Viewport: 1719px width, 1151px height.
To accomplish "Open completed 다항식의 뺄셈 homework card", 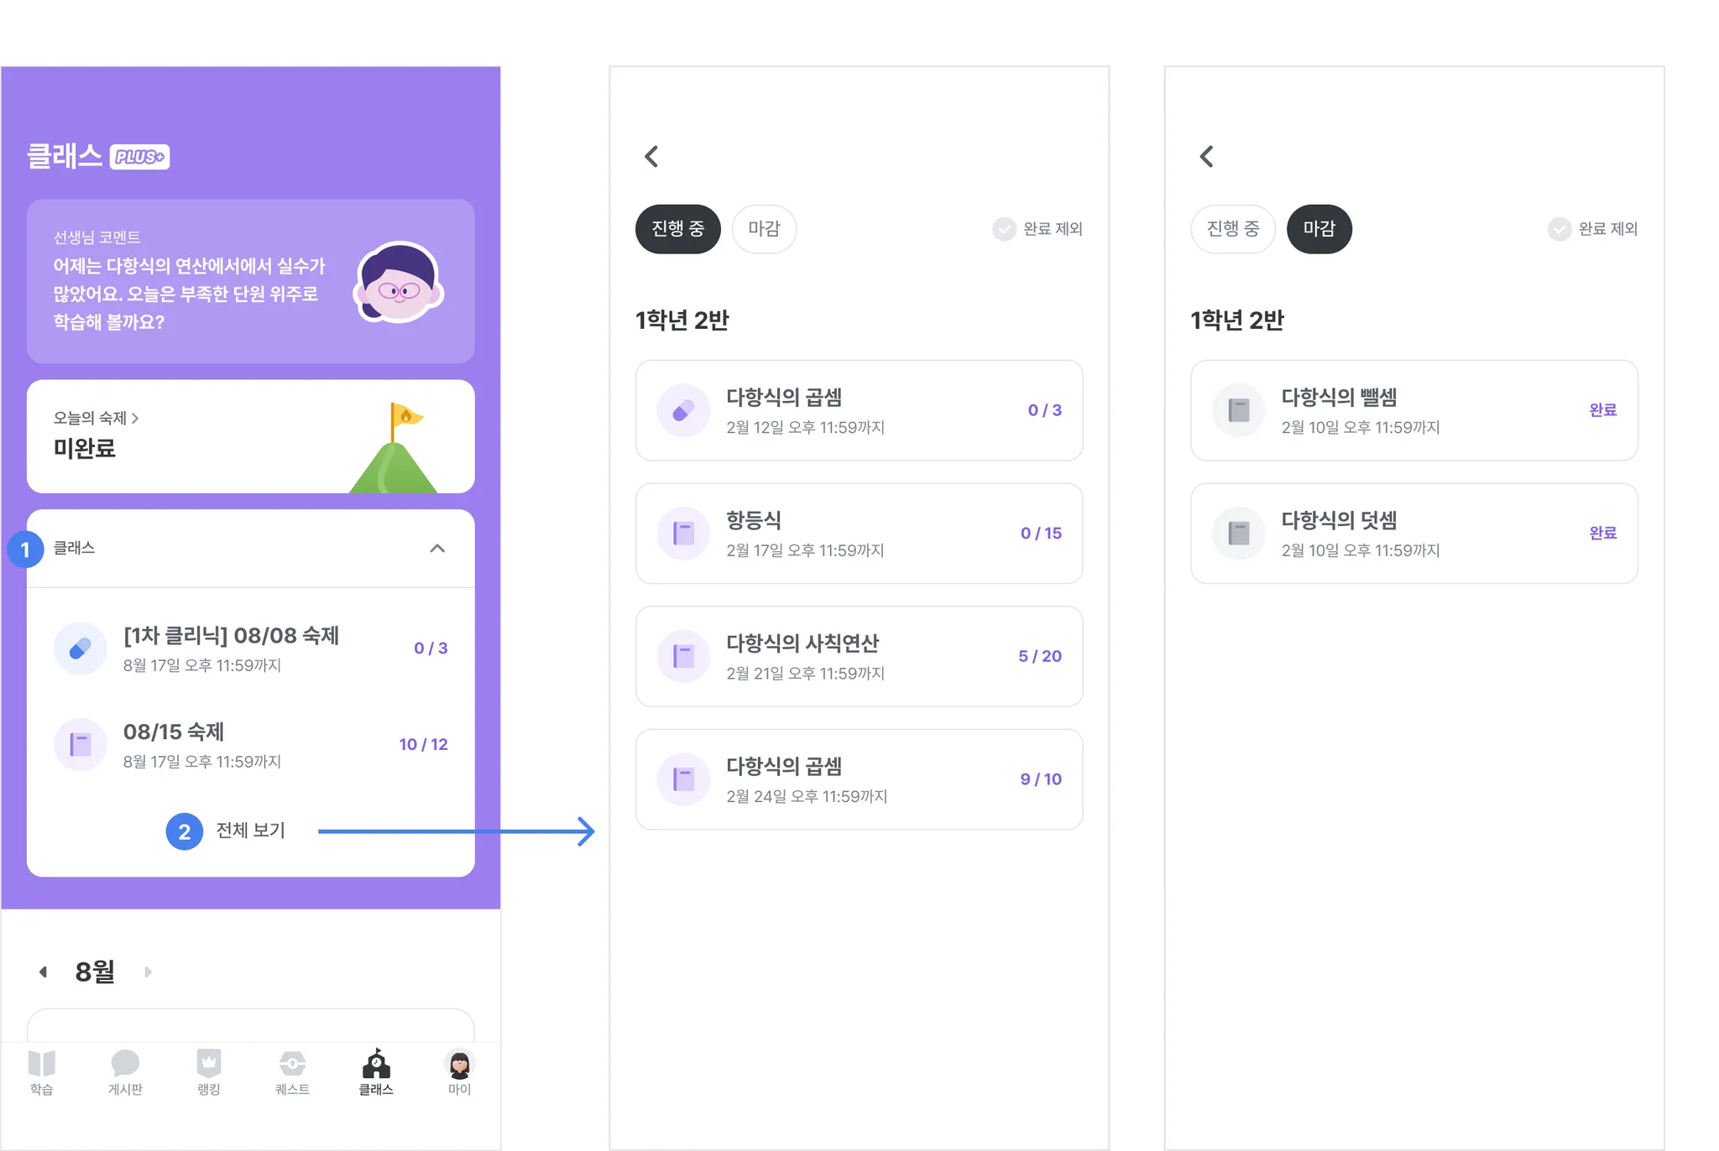I will (x=1413, y=410).
